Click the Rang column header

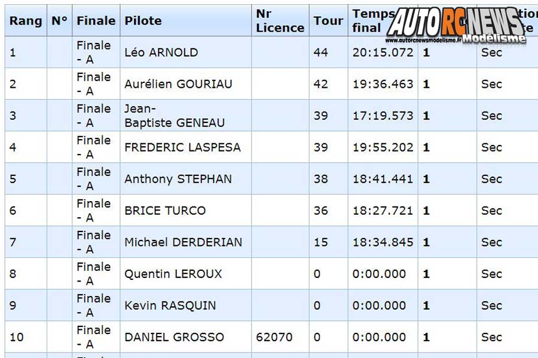click(x=26, y=21)
